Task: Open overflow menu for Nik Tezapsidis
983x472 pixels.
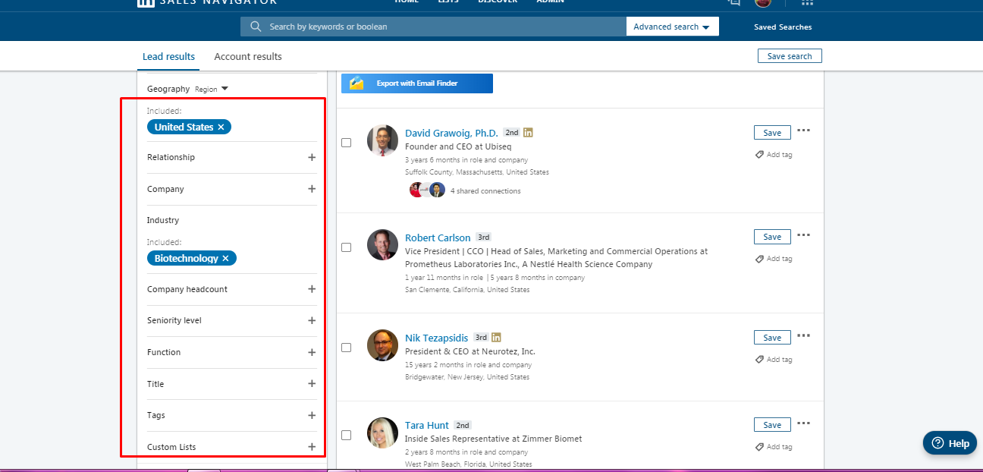Action: tap(803, 335)
